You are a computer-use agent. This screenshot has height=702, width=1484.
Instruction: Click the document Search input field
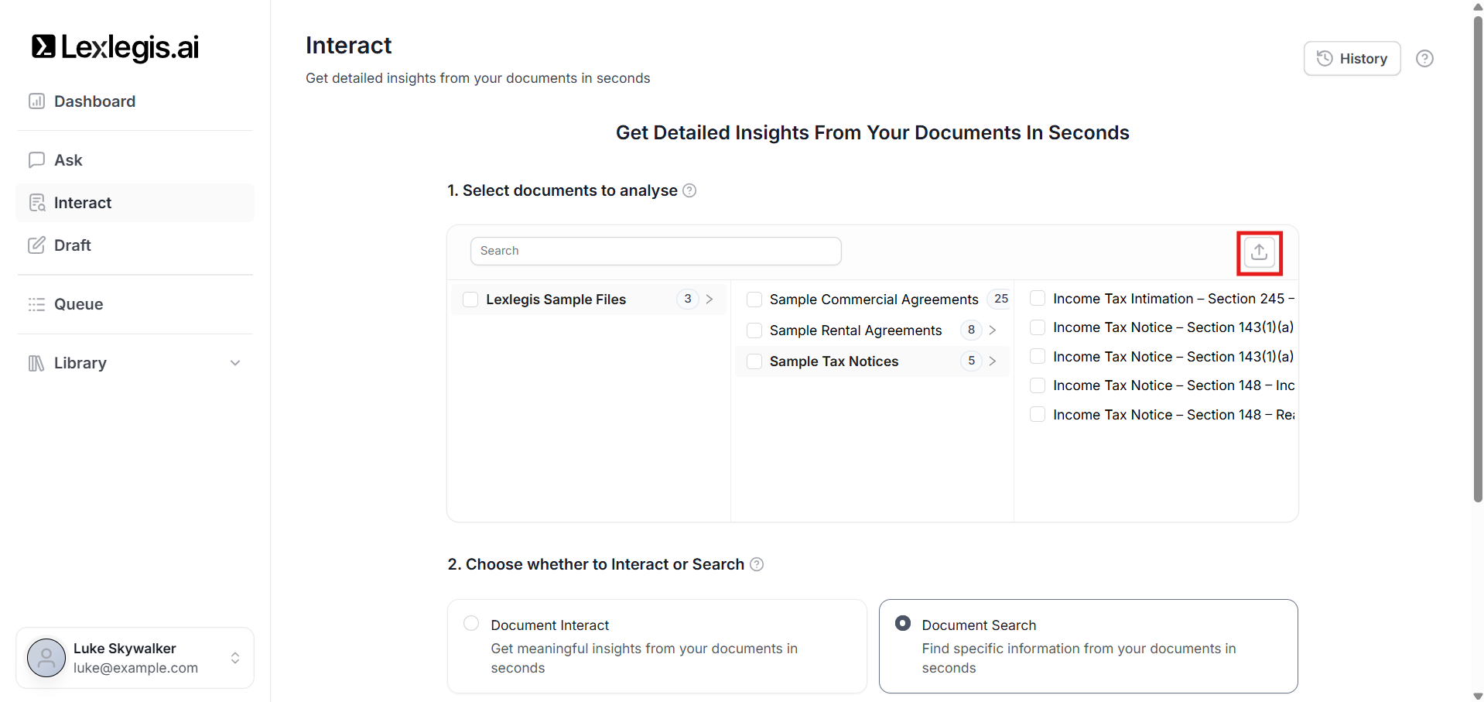(655, 251)
